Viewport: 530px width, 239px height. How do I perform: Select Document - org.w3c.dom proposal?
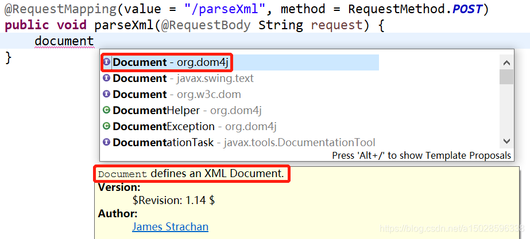click(241, 94)
